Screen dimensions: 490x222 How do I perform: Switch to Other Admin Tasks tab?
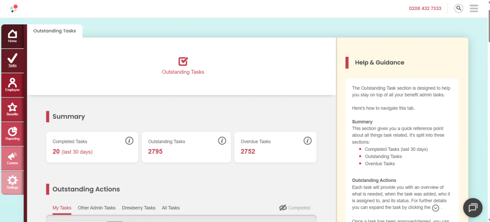(x=97, y=208)
